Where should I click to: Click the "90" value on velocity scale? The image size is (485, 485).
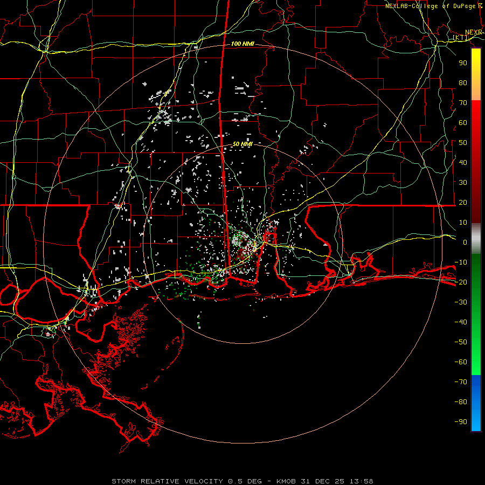(x=463, y=63)
